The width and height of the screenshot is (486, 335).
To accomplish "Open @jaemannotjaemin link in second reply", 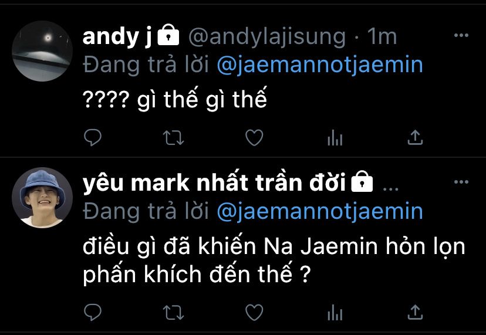I will click(320, 212).
